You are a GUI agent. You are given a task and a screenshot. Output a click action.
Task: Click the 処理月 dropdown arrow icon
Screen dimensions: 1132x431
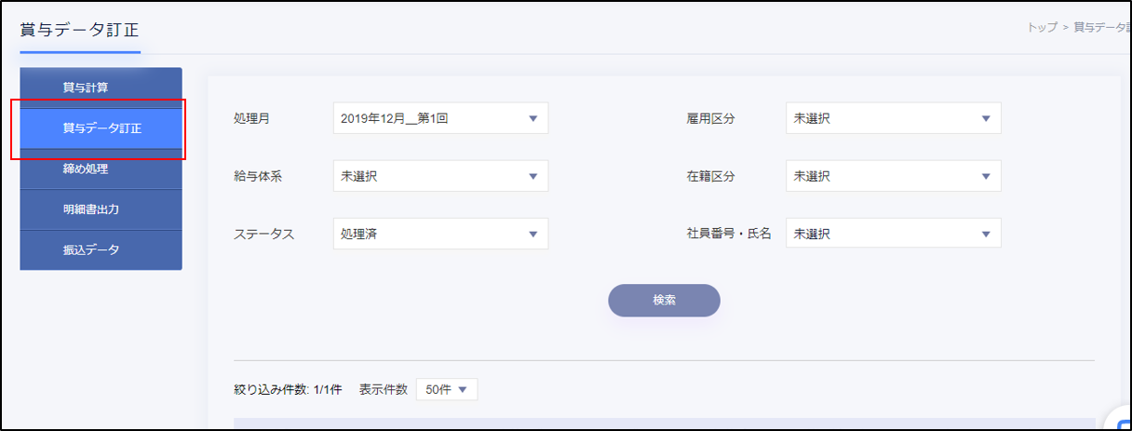pos(533,119)
